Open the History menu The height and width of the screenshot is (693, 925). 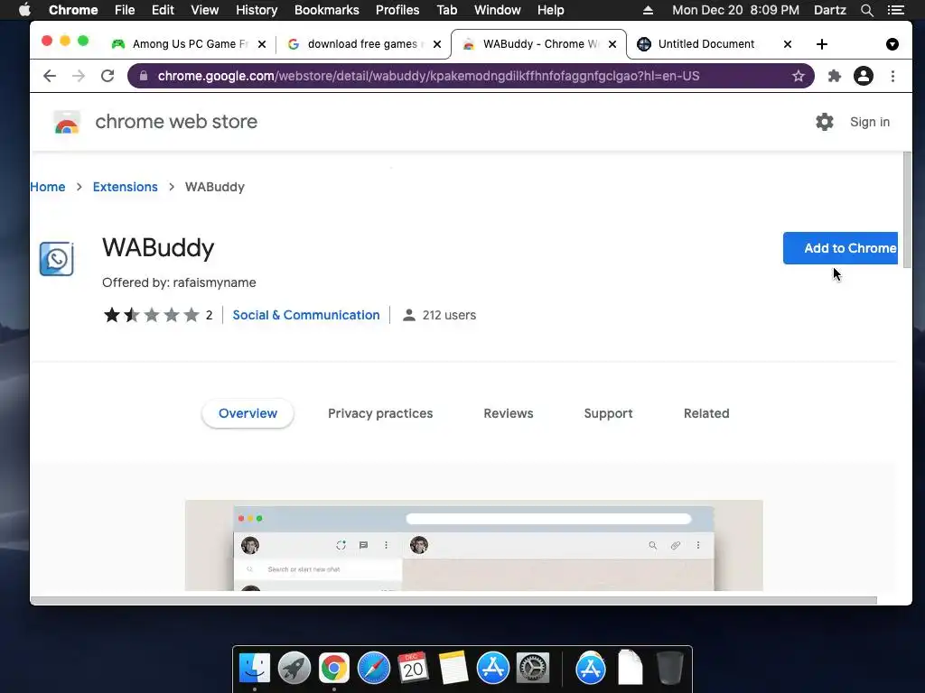[257, 10]
